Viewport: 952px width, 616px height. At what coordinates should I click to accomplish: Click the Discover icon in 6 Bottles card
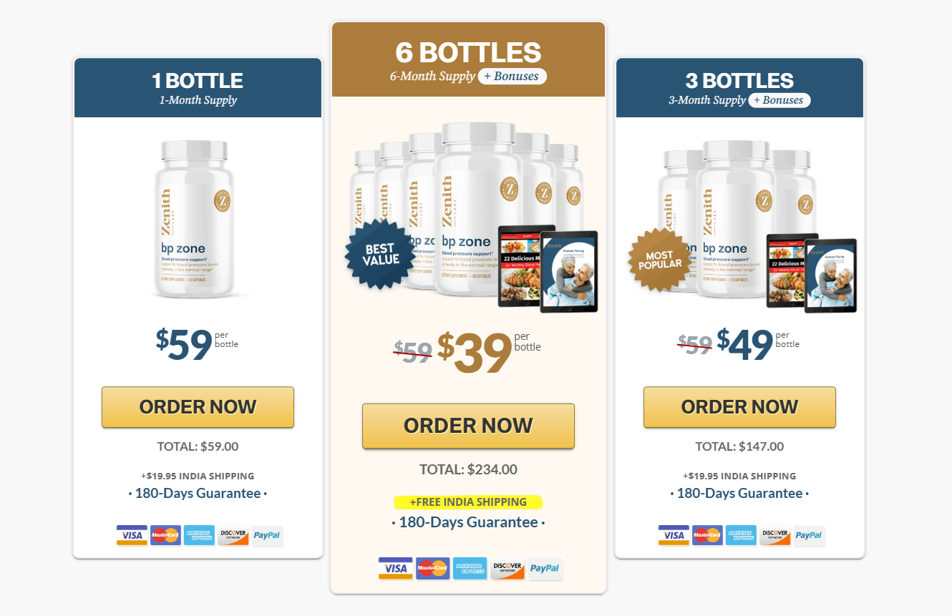coord(507,569)
